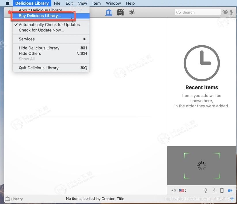Click the search magnifier icon
This screenshot has width=237, height=204.
pyautogui.click(x=179, y=12)
